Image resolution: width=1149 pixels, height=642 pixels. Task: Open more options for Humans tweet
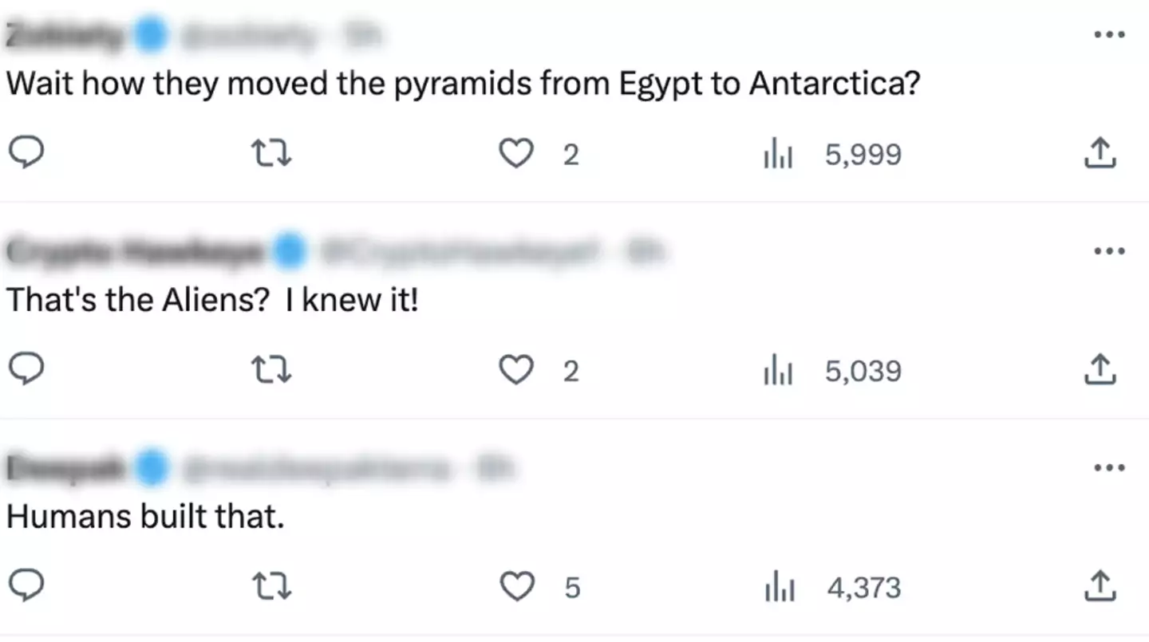tap(1109, 468)
